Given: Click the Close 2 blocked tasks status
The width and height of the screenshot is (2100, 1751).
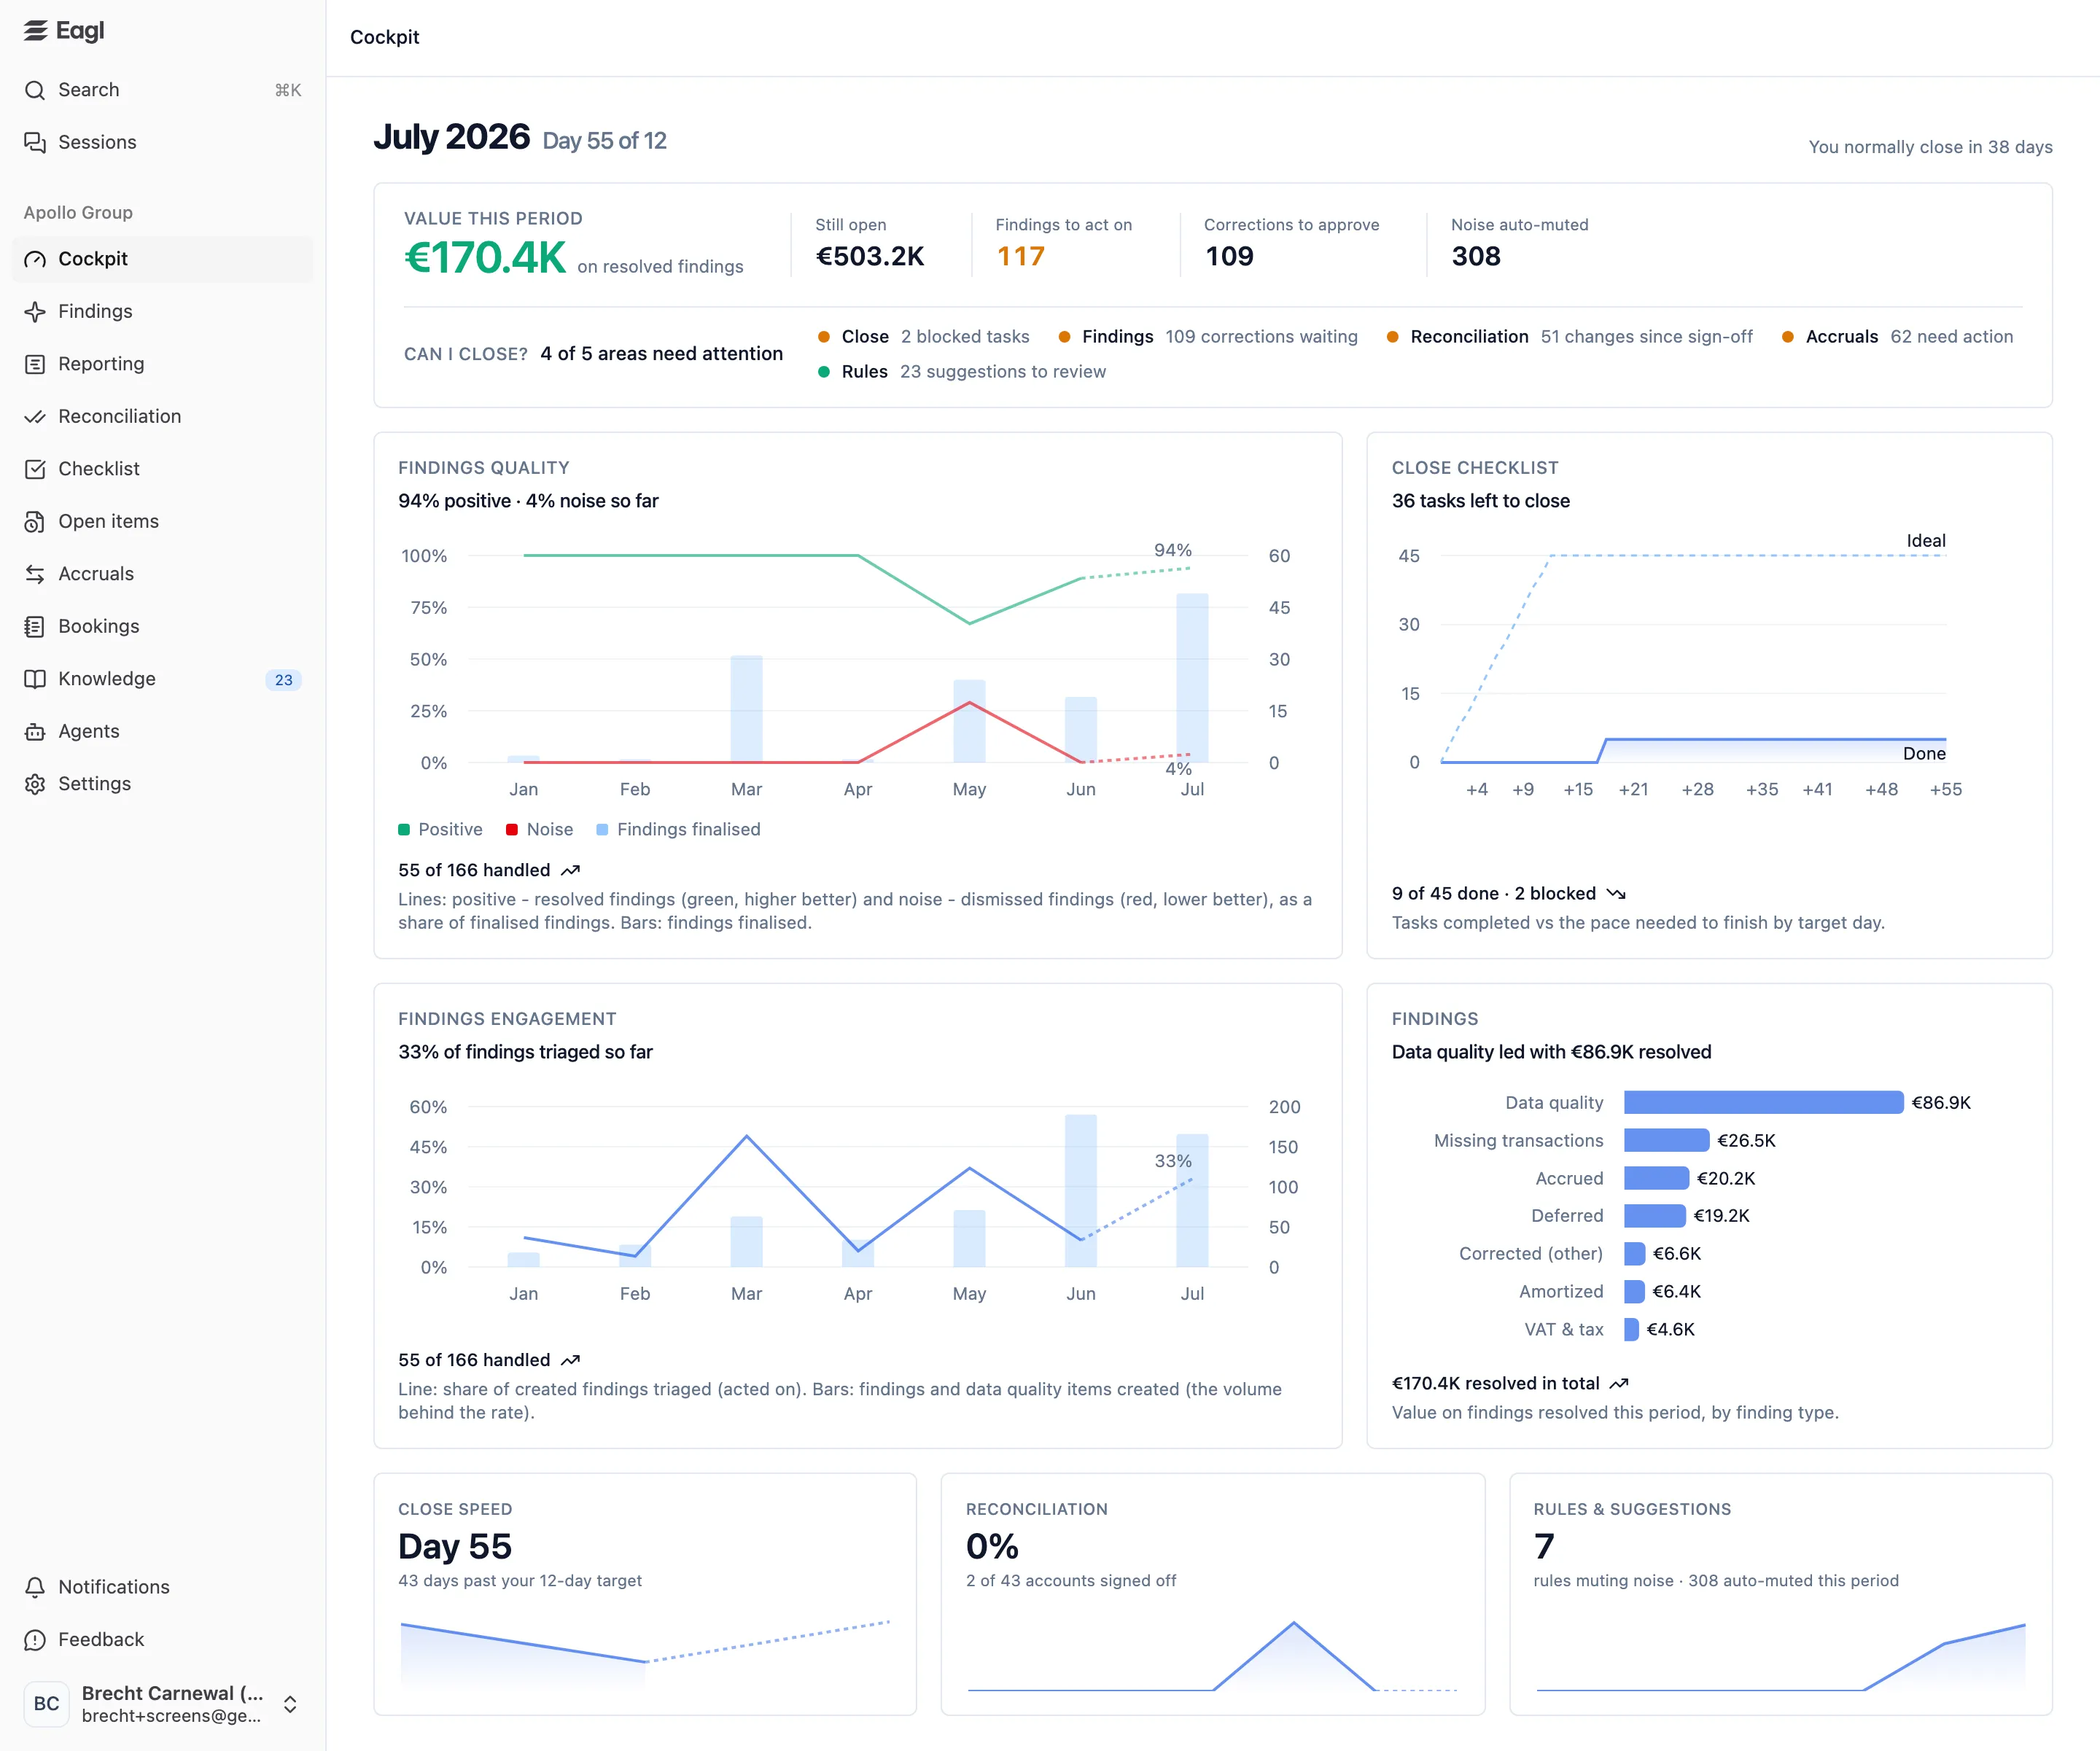Looking at the screenshot, I should [924, 337].
